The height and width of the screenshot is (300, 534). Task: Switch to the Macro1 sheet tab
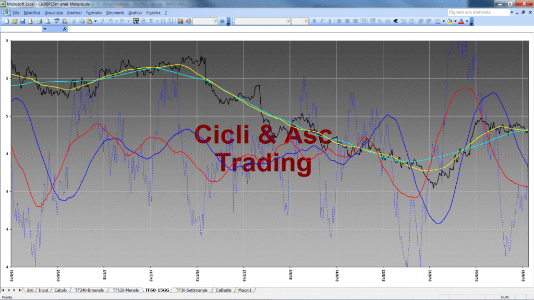point(245,290)
